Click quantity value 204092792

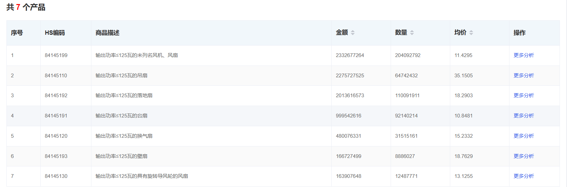tap(408, 55)
